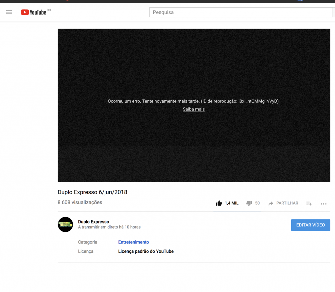Screen dimensions: 335x292
Task: Click the Duplo Expresso channel name
Action: coord(94,222)
